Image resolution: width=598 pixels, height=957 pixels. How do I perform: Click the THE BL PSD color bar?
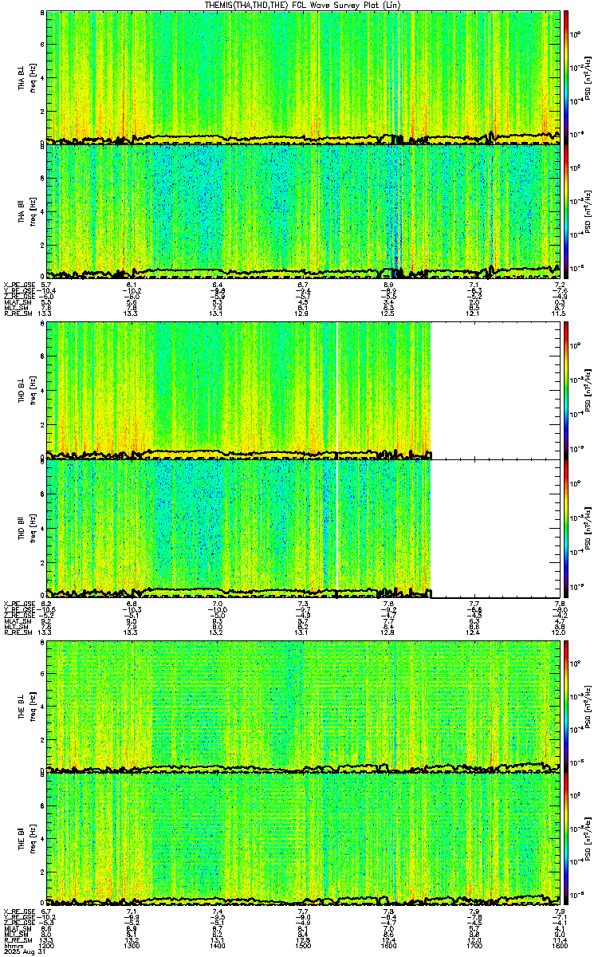click(566, 707)
